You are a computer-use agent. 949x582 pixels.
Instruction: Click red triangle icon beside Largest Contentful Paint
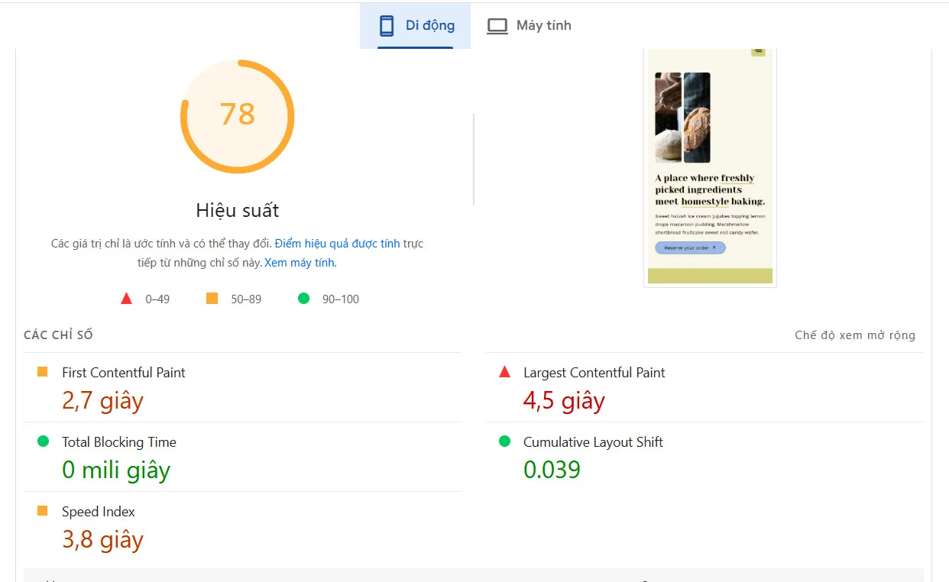[507, 372]
